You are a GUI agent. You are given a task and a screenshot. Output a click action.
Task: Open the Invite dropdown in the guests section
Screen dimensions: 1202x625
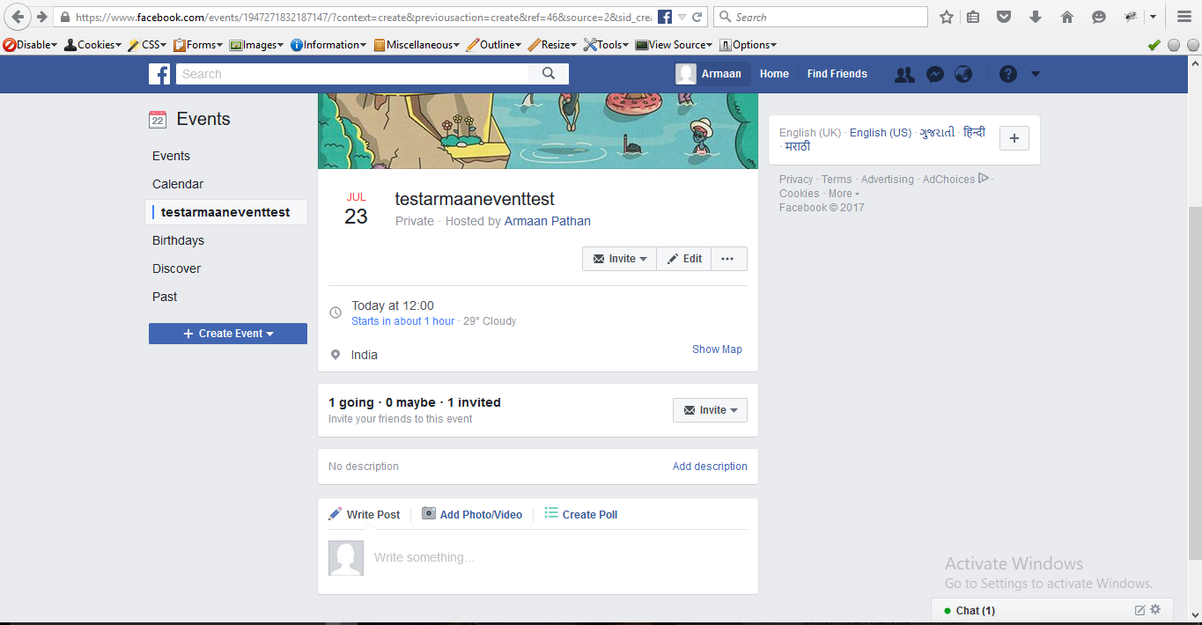710,410
